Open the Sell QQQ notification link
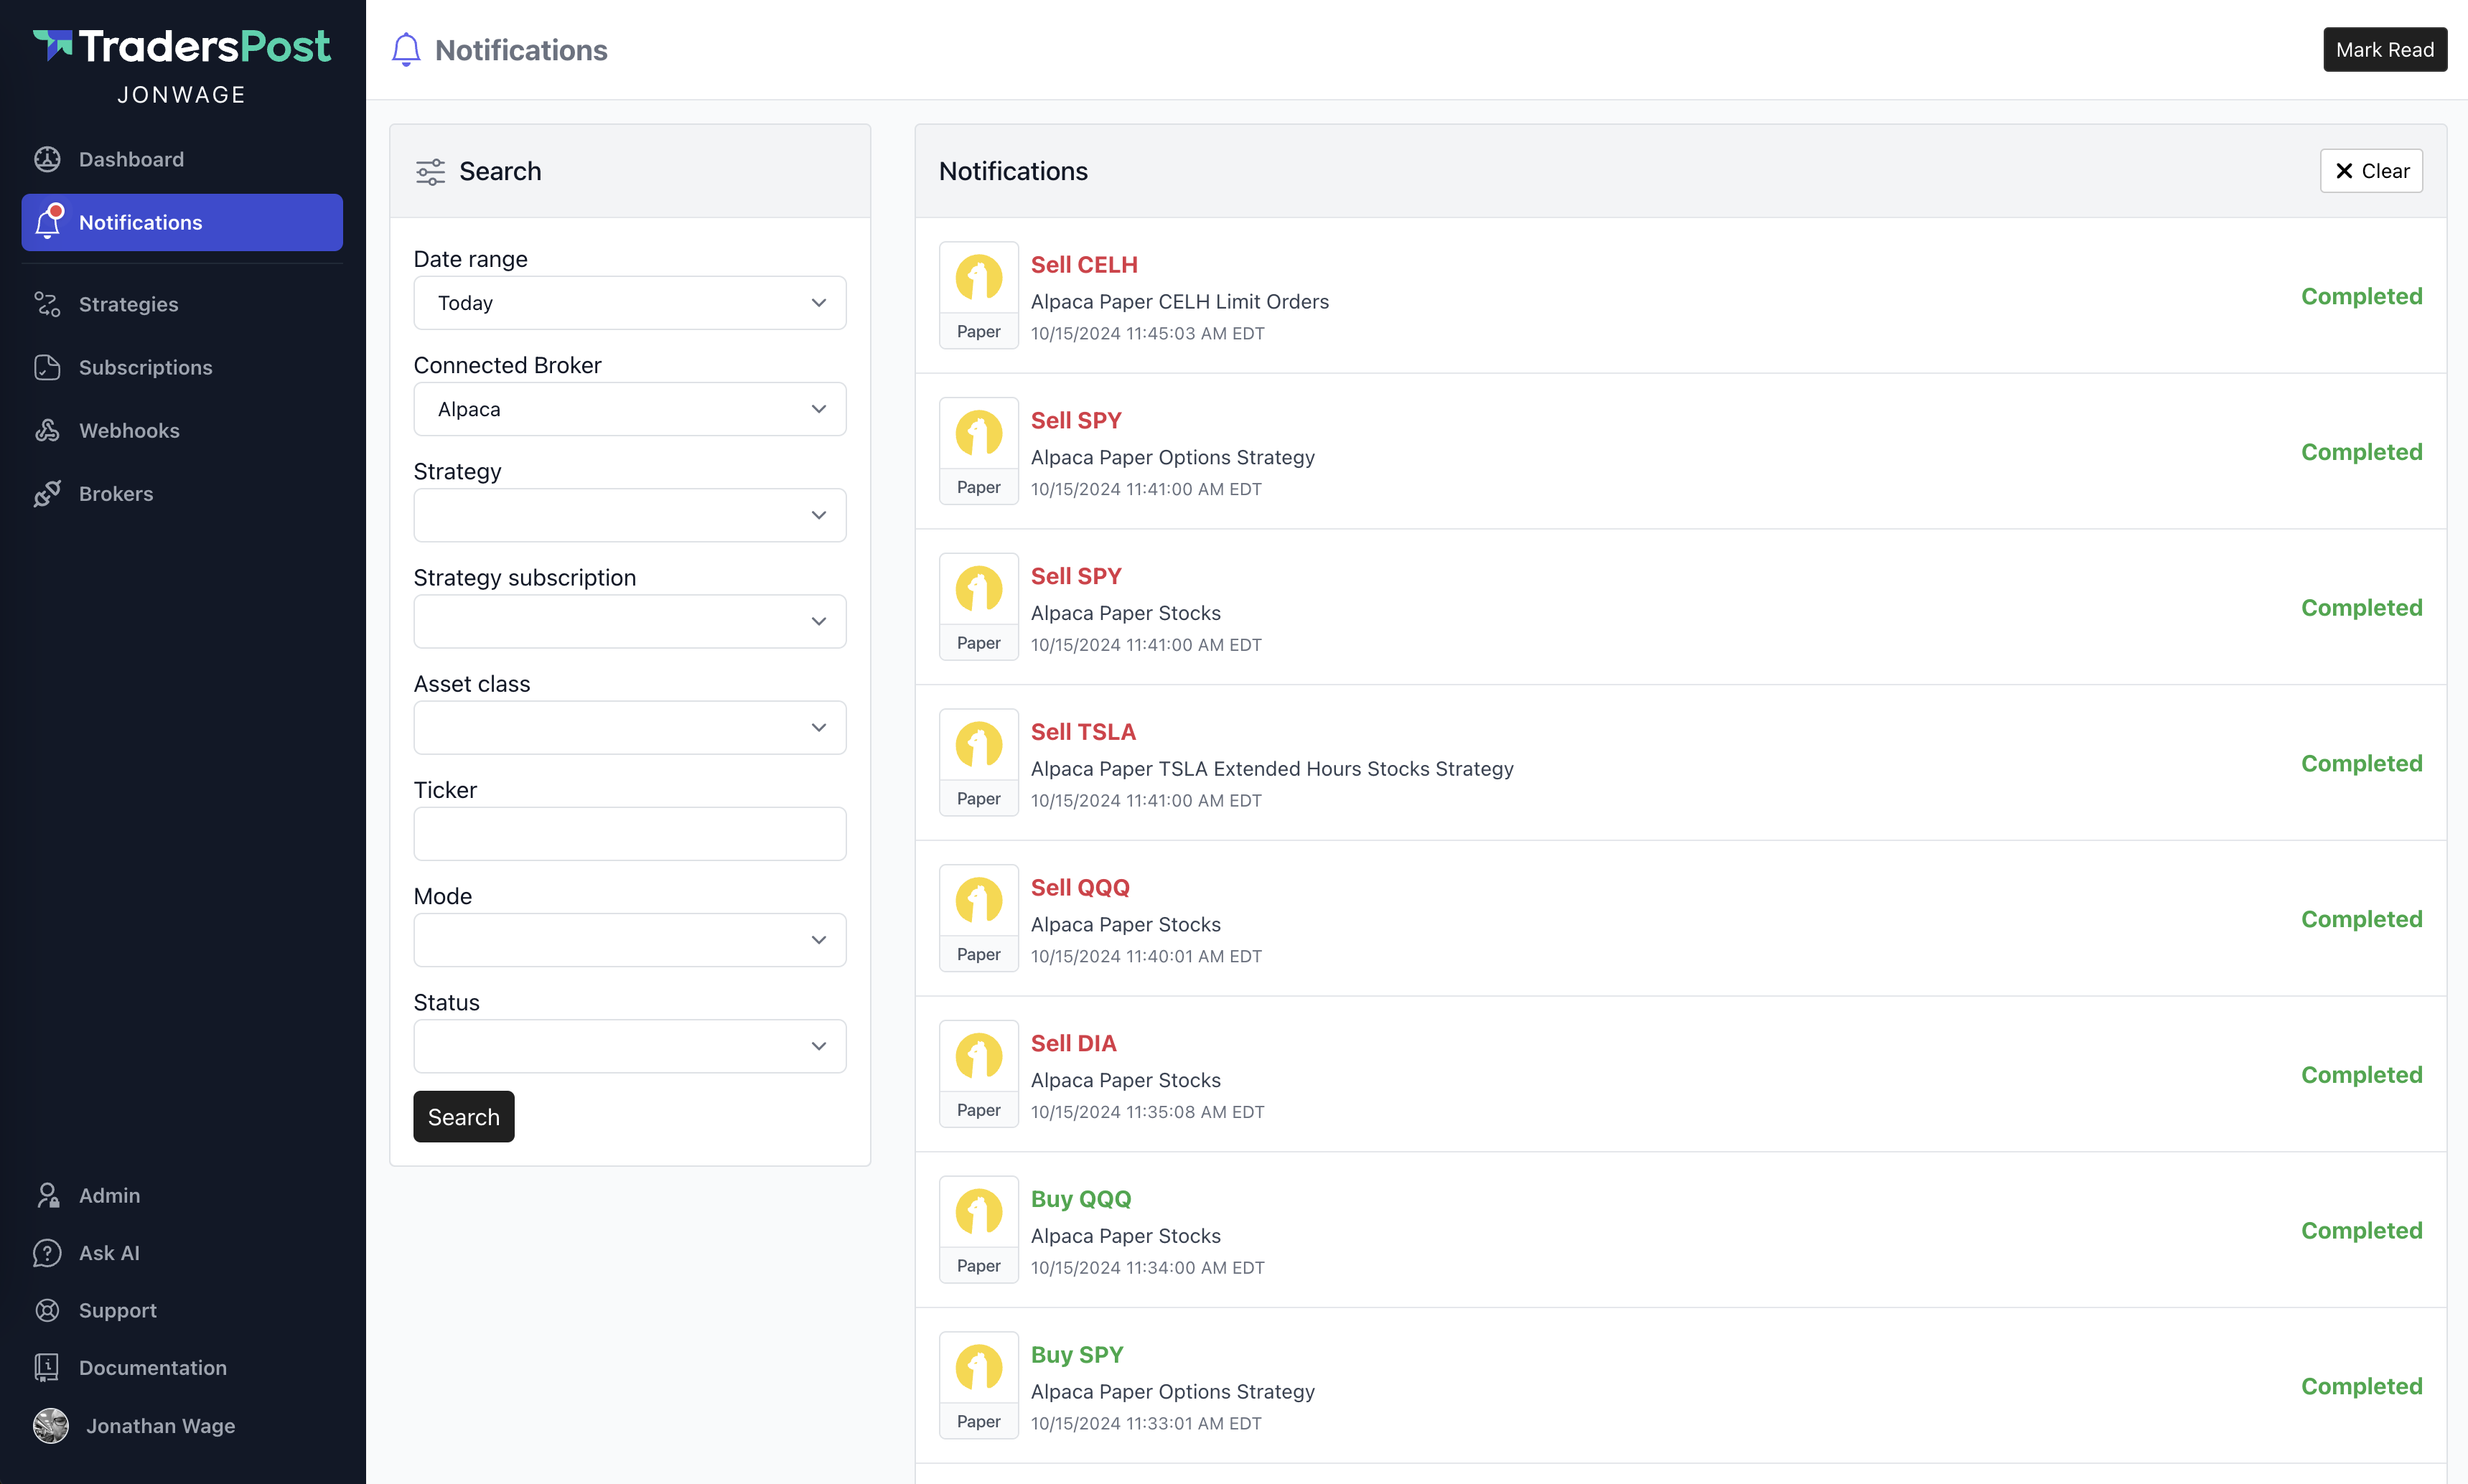Image resolution: width=2468 pixels, height=1484 pixels. click(1080, 888)
